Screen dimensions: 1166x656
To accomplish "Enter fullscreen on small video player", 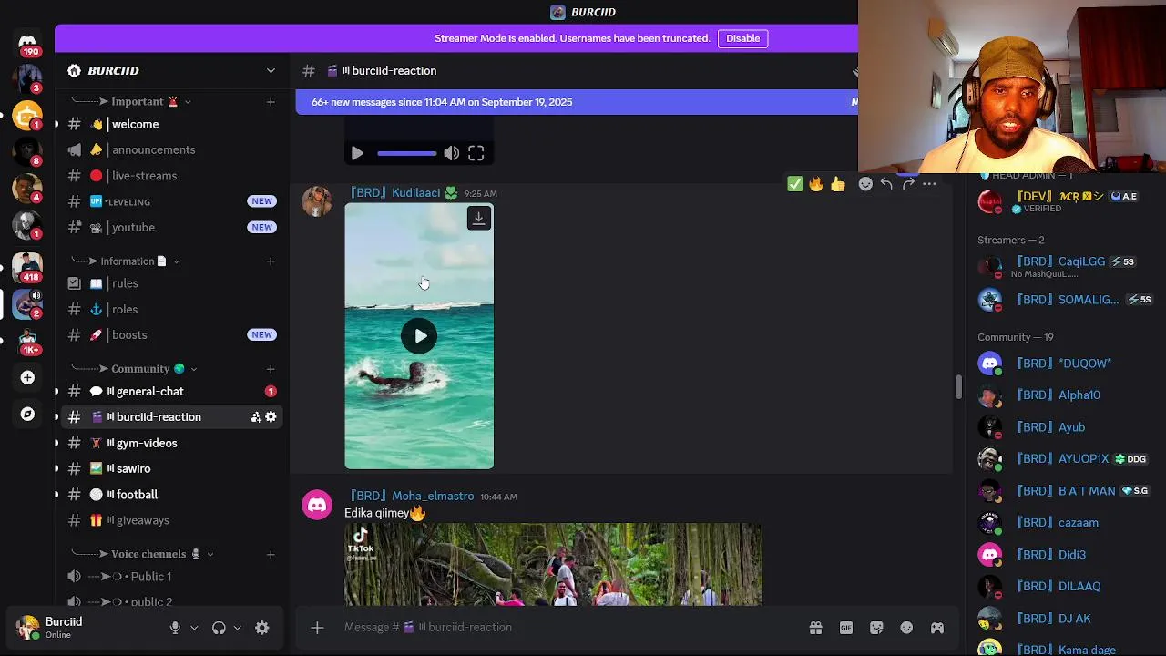I will click(476, 153).
